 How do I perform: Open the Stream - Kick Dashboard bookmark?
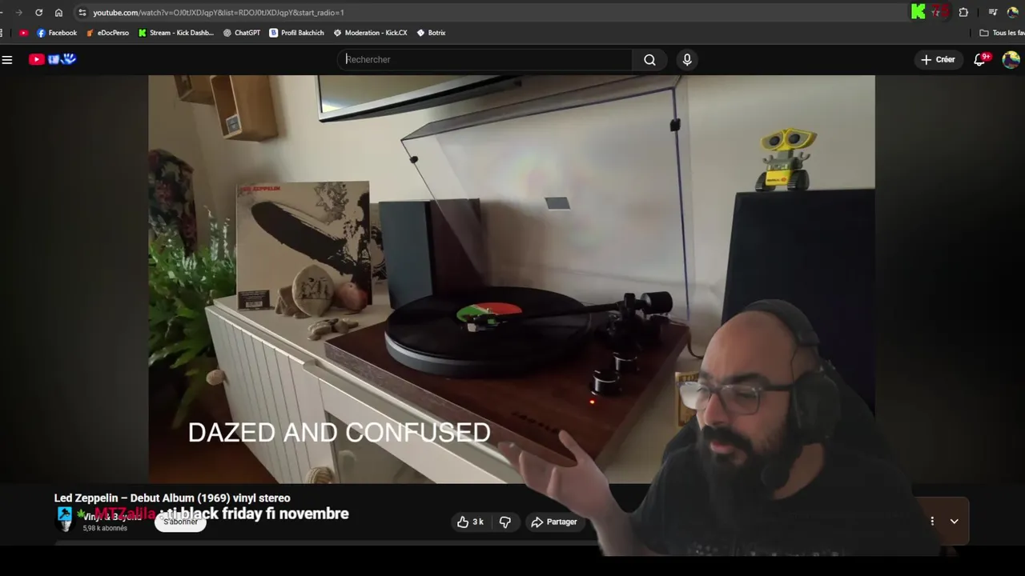176,33
